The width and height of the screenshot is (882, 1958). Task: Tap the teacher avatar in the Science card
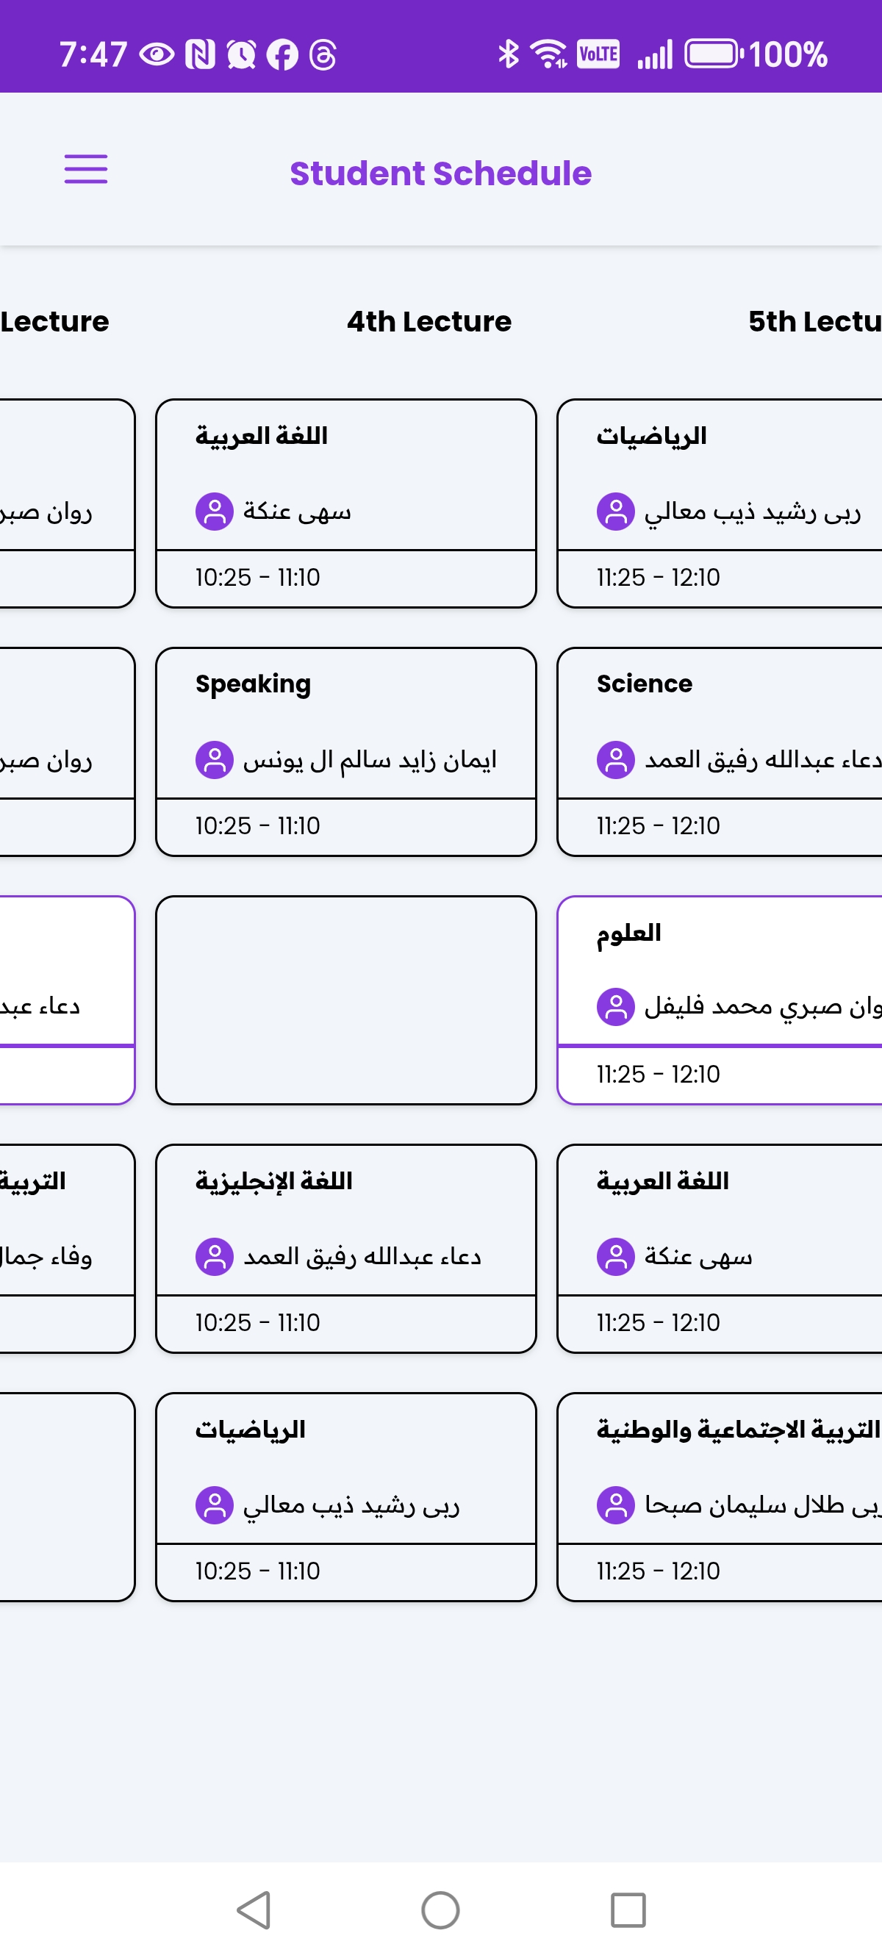(615, 759)
